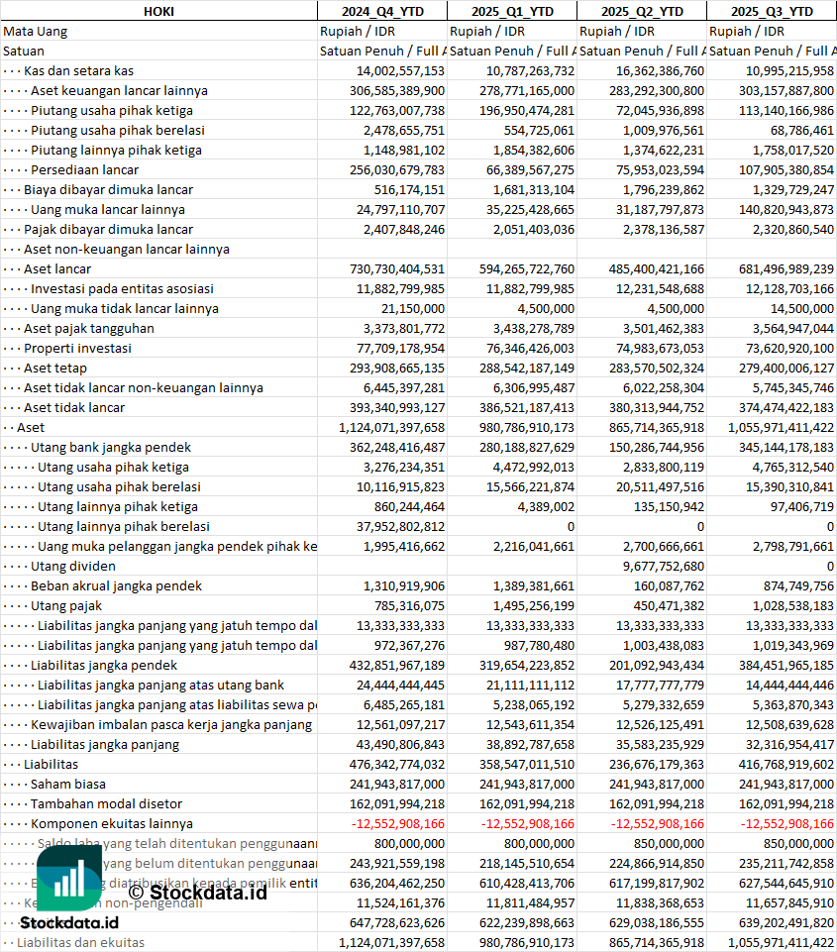Select cell value 11,811,484,957
Image resolution: width=837 pixels, height=952 pixels.
pos(530,903)
